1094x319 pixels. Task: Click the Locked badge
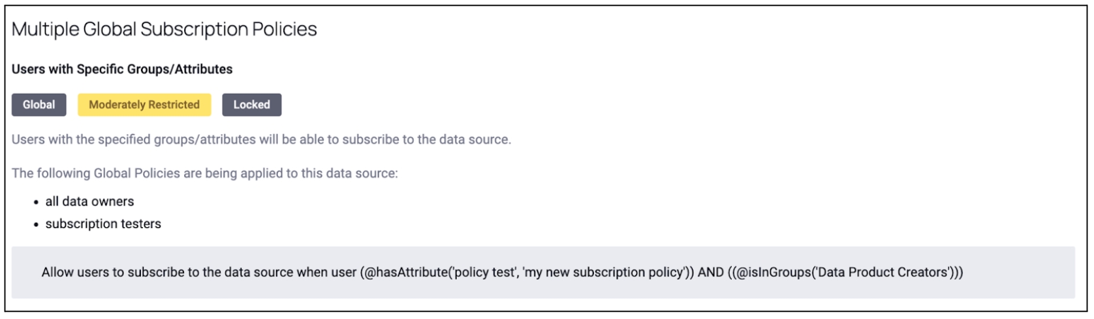(251, 105)
